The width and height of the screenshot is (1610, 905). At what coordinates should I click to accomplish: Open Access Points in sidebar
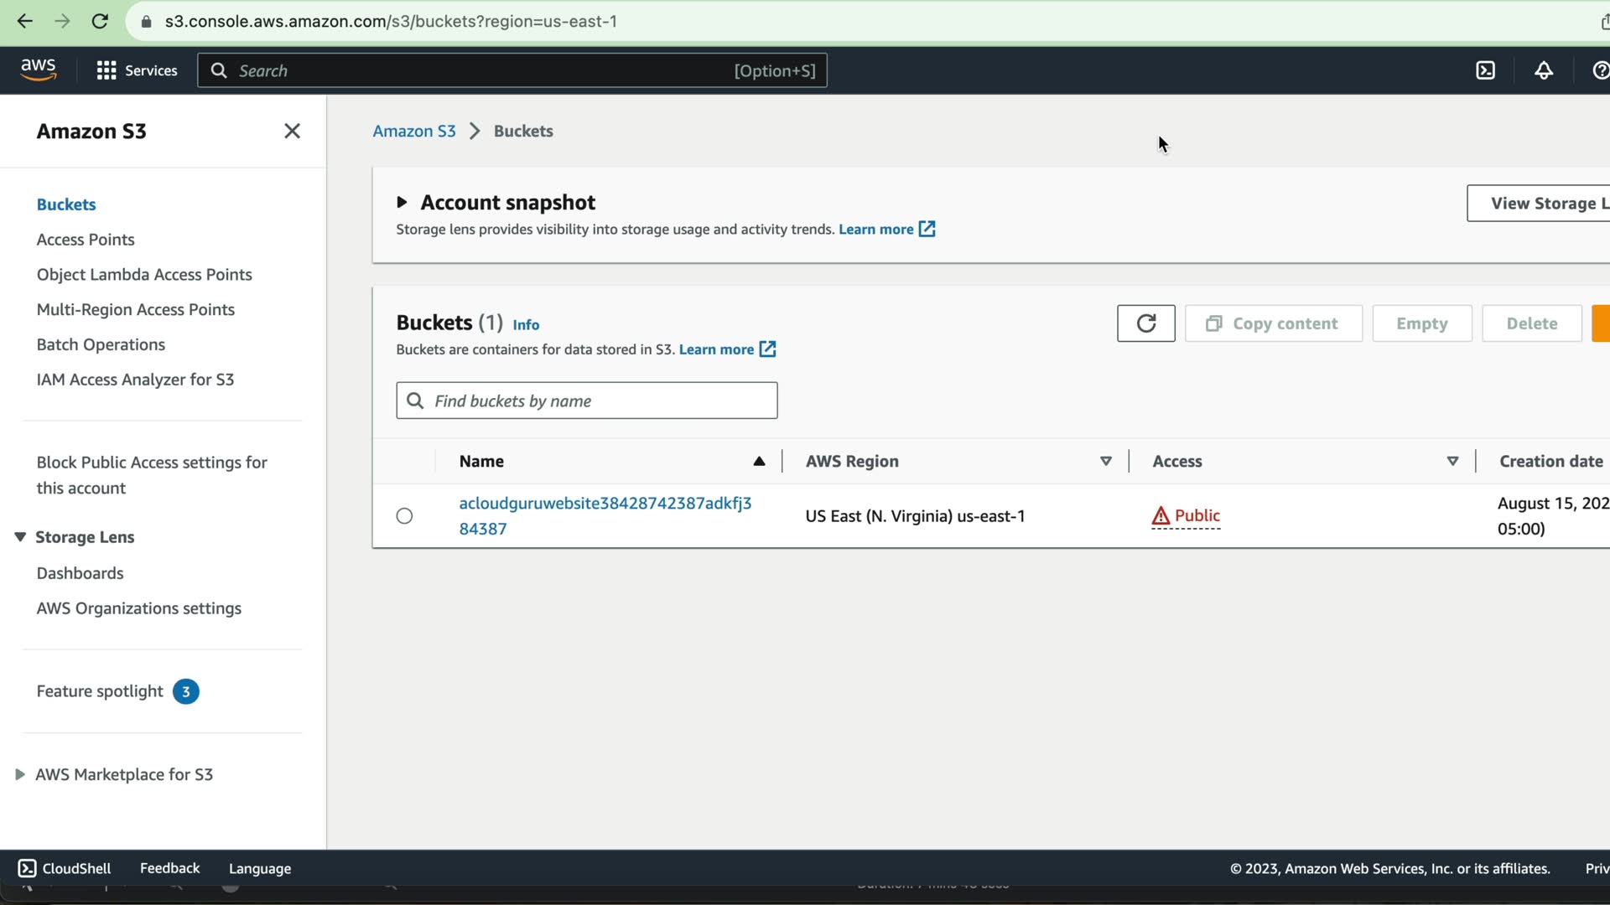pos(86,240)
